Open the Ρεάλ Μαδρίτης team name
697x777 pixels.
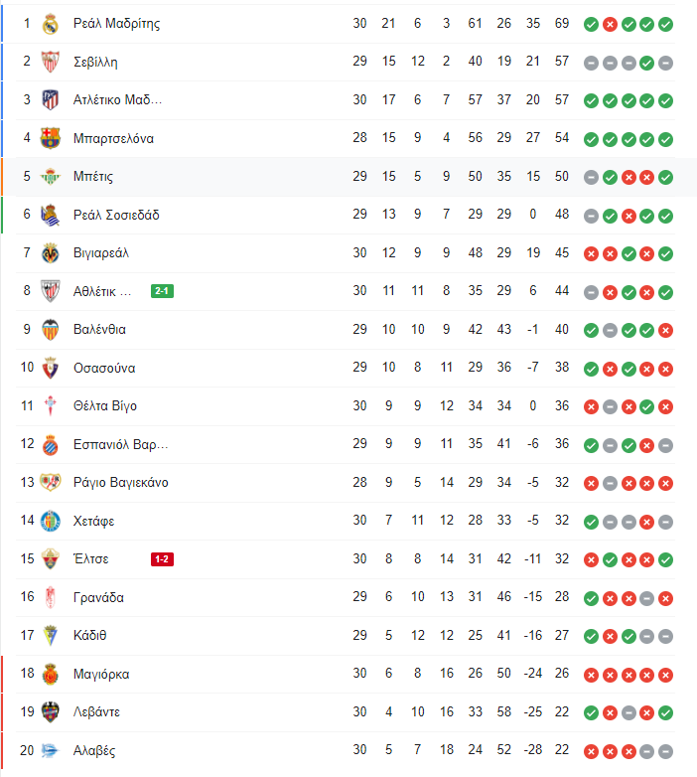tap(117, 24)
